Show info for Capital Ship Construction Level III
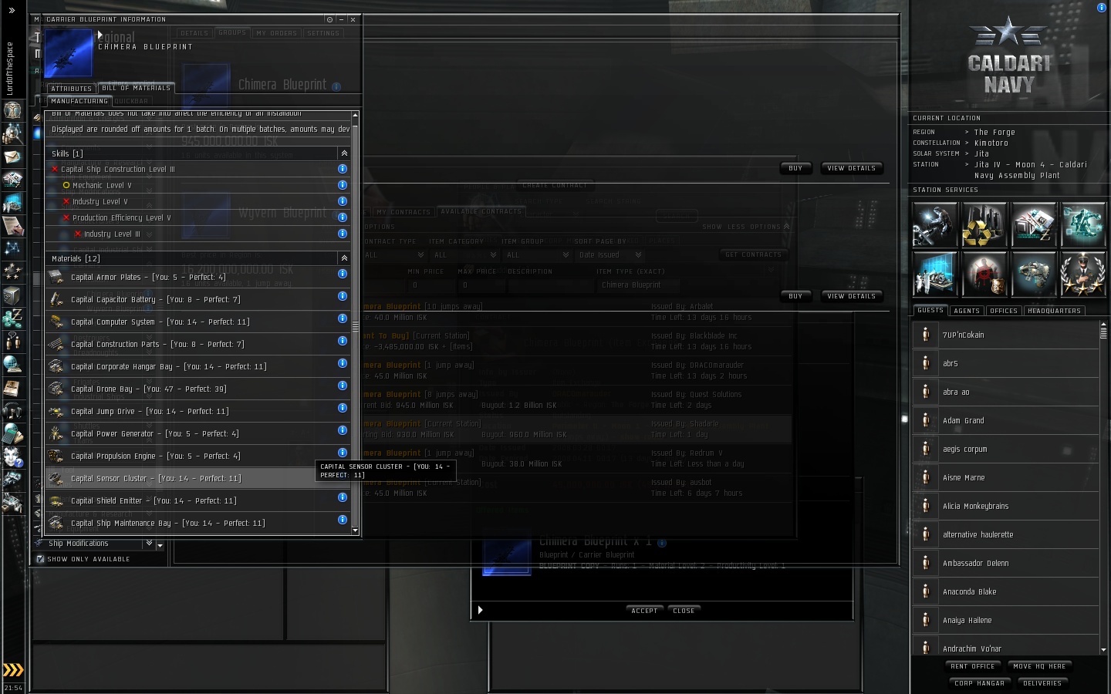The width and height of the screenshot is (1111, 694). point(343,169)
